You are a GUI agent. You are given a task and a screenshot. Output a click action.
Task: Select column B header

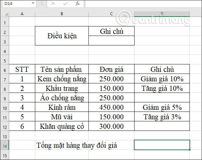click(62, 14)
